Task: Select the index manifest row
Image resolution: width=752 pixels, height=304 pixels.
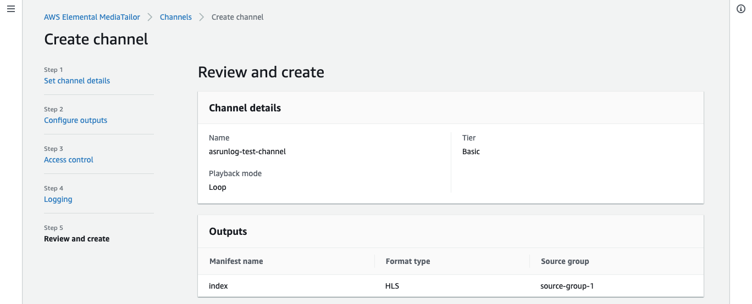Action: [x=451, y=286]
